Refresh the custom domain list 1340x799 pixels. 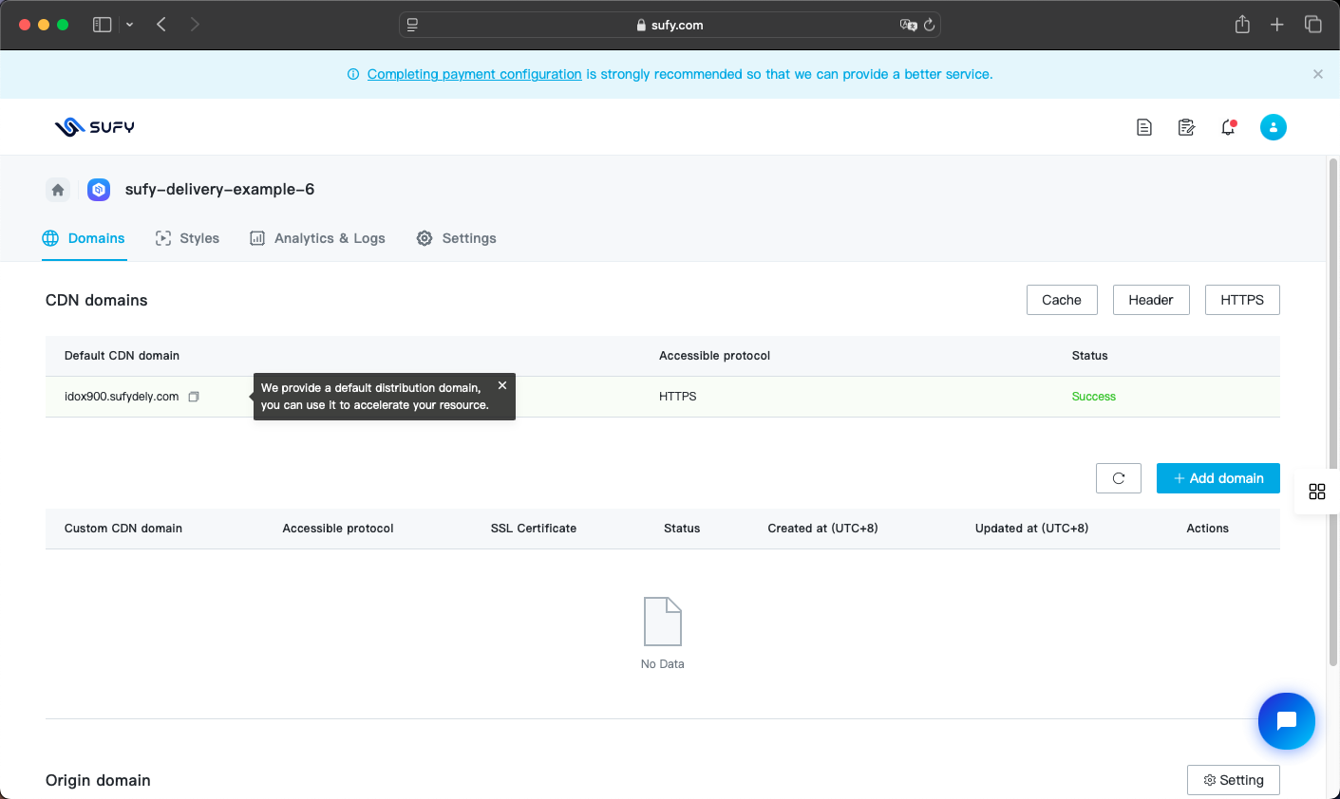[x=1119, y=478]
